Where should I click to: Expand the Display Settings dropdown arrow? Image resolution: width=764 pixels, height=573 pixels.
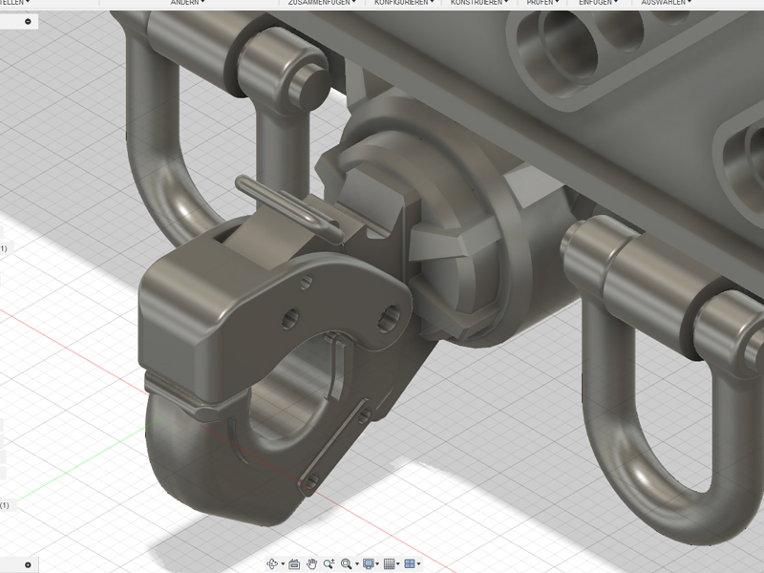pos(378,565)
